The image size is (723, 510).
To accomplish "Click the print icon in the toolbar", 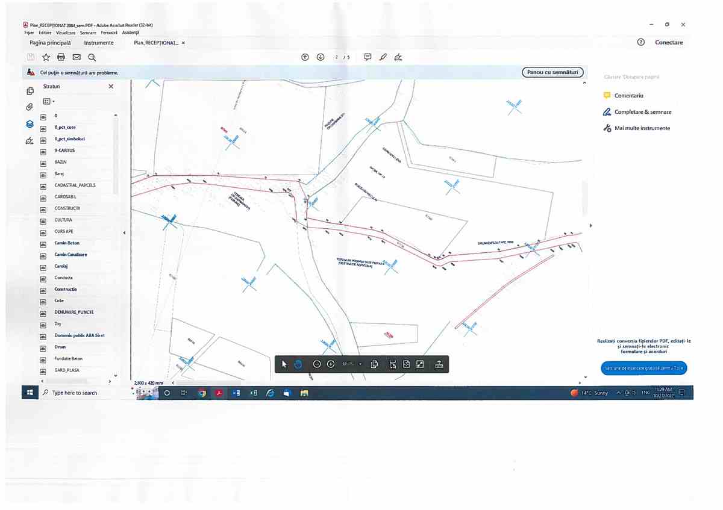I will [x=61, y=57].
